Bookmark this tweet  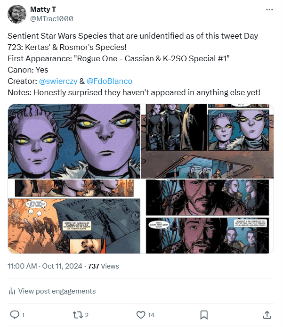click(204, 314)
